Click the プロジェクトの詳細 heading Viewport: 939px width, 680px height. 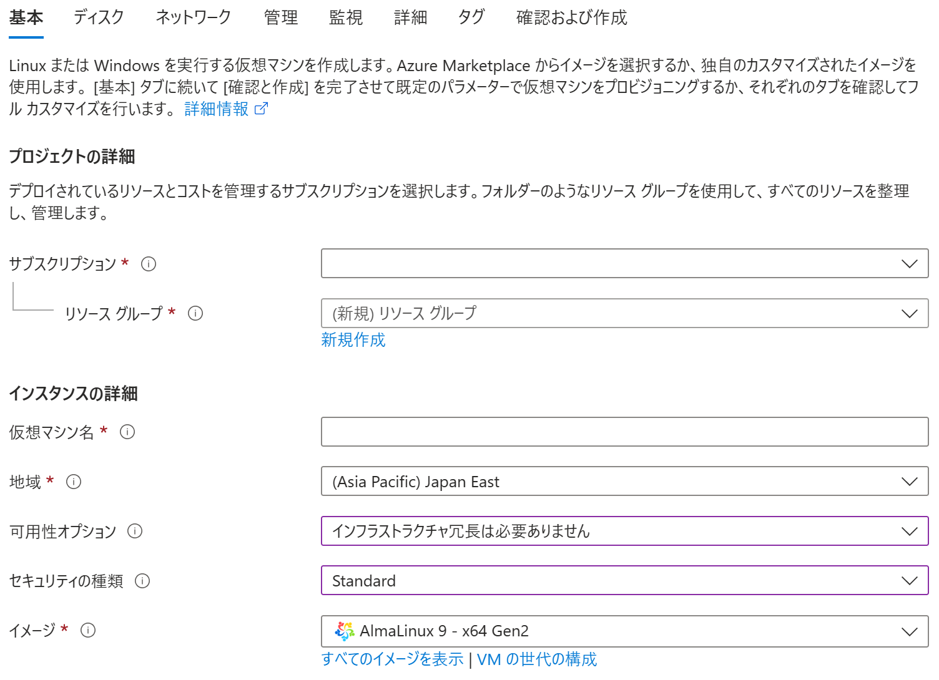coord(72,157)
